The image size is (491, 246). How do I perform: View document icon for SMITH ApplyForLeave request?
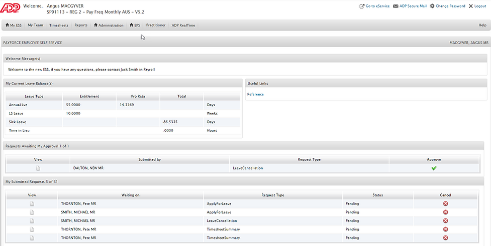pyautogui.click(x=32, y=212)
